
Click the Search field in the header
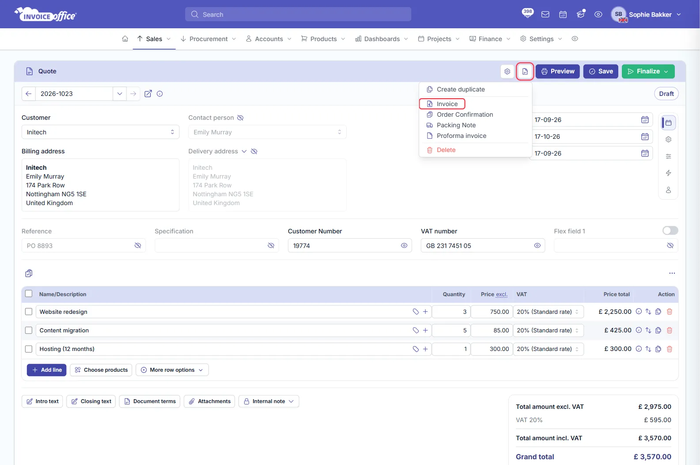coord(298,14)
